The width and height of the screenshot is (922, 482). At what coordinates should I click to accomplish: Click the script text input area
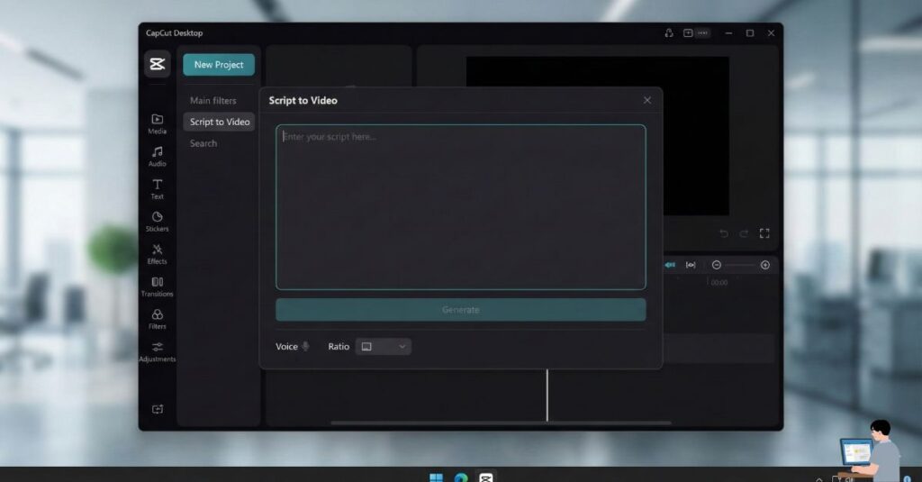(460, 207)
